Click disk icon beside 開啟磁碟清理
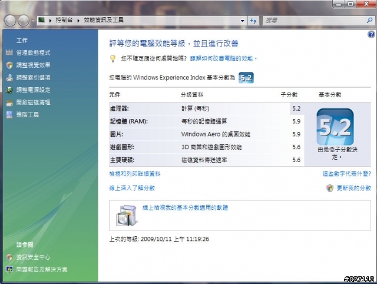The height and width of the screenshot is (284, 377). 9,103
